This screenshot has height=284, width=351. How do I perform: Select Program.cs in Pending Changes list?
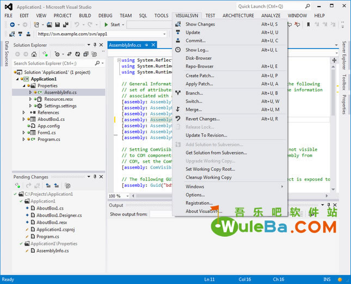48,237
